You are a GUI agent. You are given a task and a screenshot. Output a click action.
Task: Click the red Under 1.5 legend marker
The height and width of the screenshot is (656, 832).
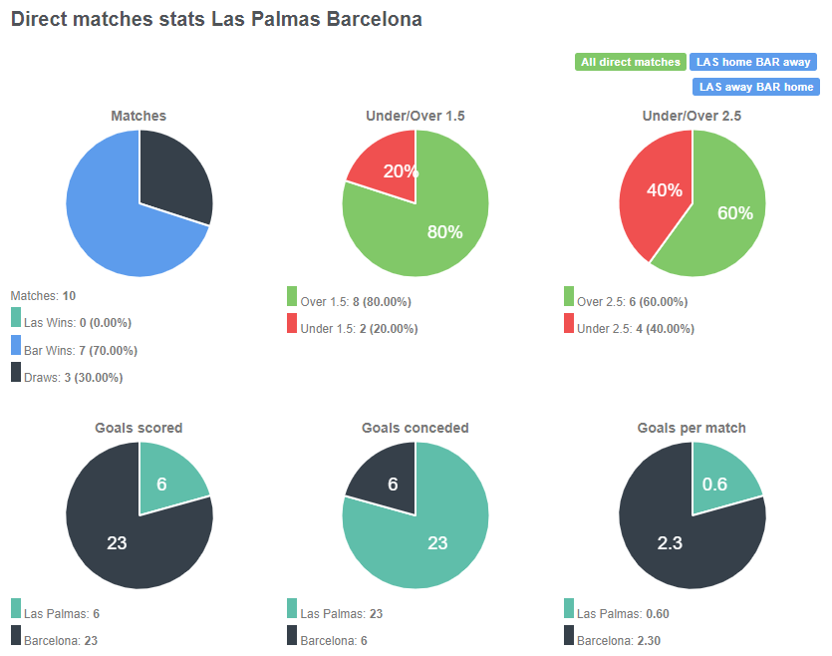click(x=290, y=327)
